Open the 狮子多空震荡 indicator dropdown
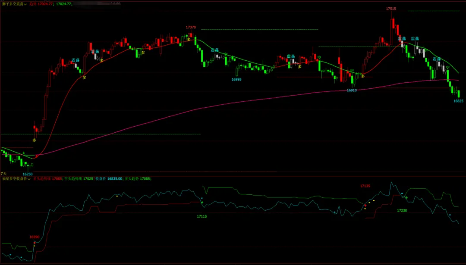Image resolution: width=466 pixels, height=265 pixels. click(x=15, y=4)
